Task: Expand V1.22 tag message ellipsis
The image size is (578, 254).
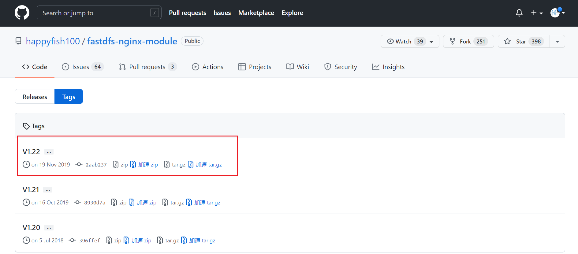Action: pos(49,152)
